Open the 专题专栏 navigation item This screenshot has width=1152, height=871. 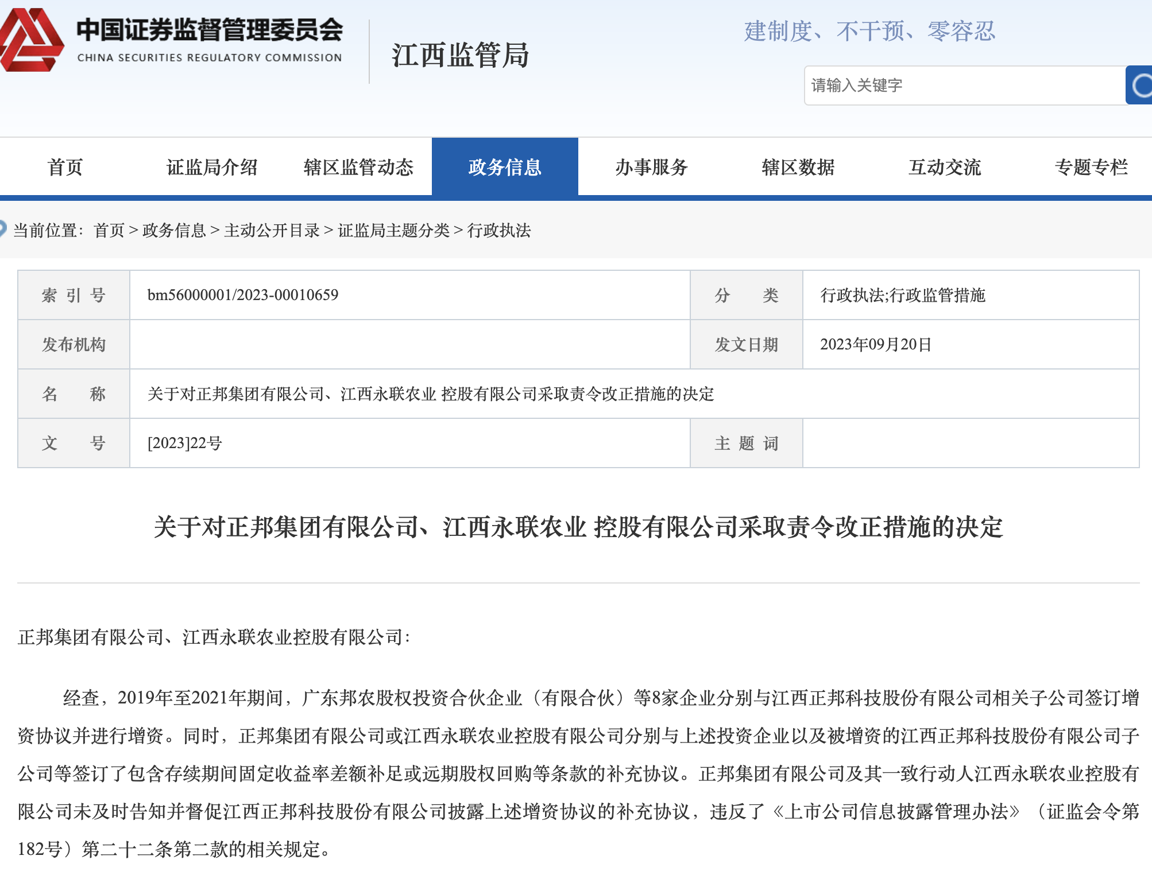tap(1091, 167)
